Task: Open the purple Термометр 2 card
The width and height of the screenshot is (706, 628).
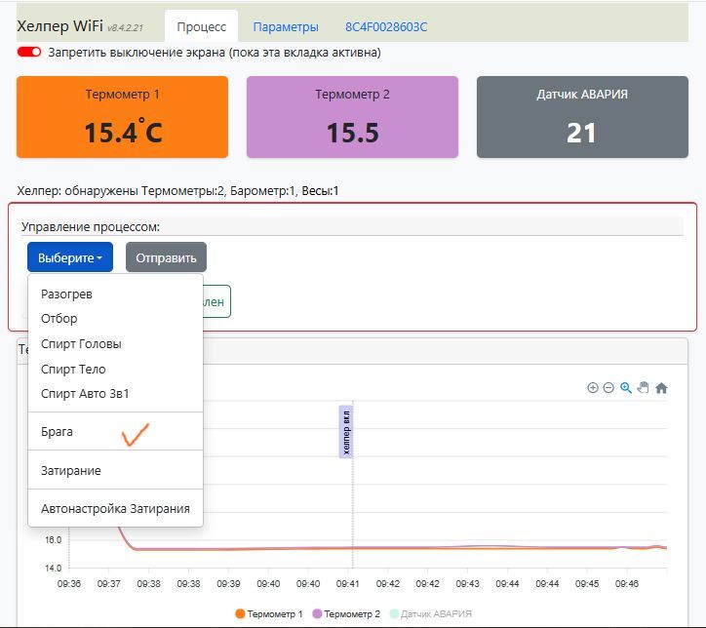Action: (x=352, y=117)
